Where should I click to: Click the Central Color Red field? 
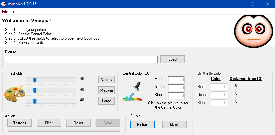coord(176,80)
